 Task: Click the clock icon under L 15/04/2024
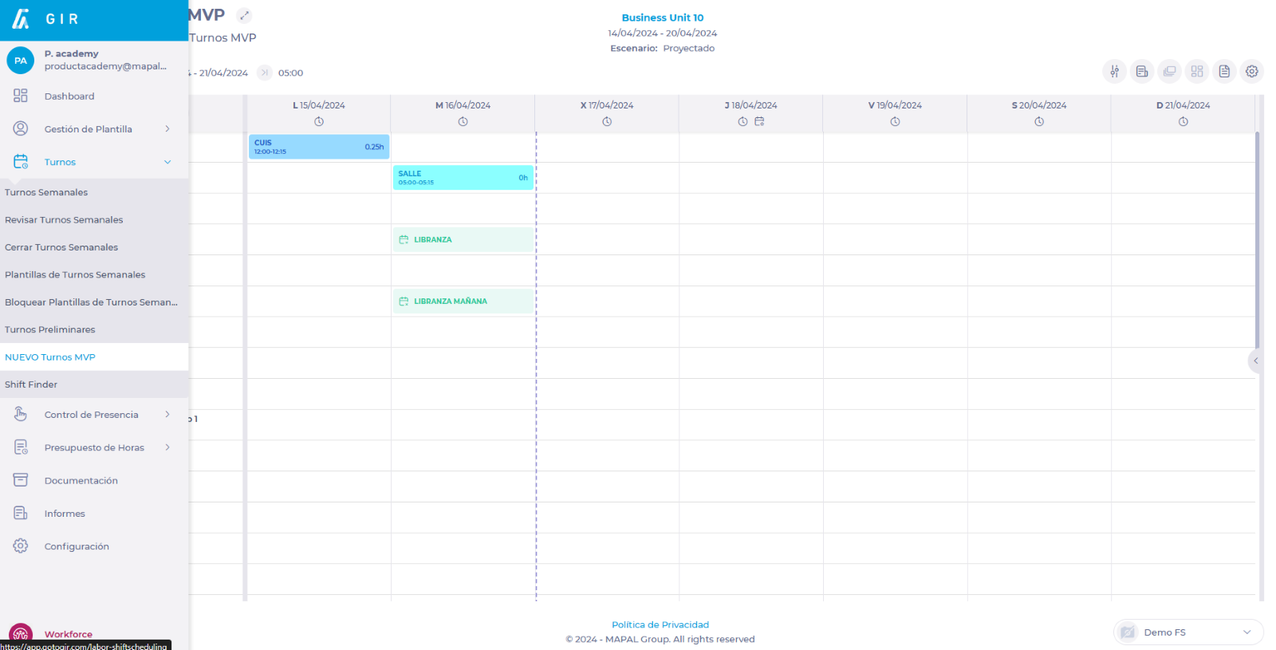(x=319, y=122)
